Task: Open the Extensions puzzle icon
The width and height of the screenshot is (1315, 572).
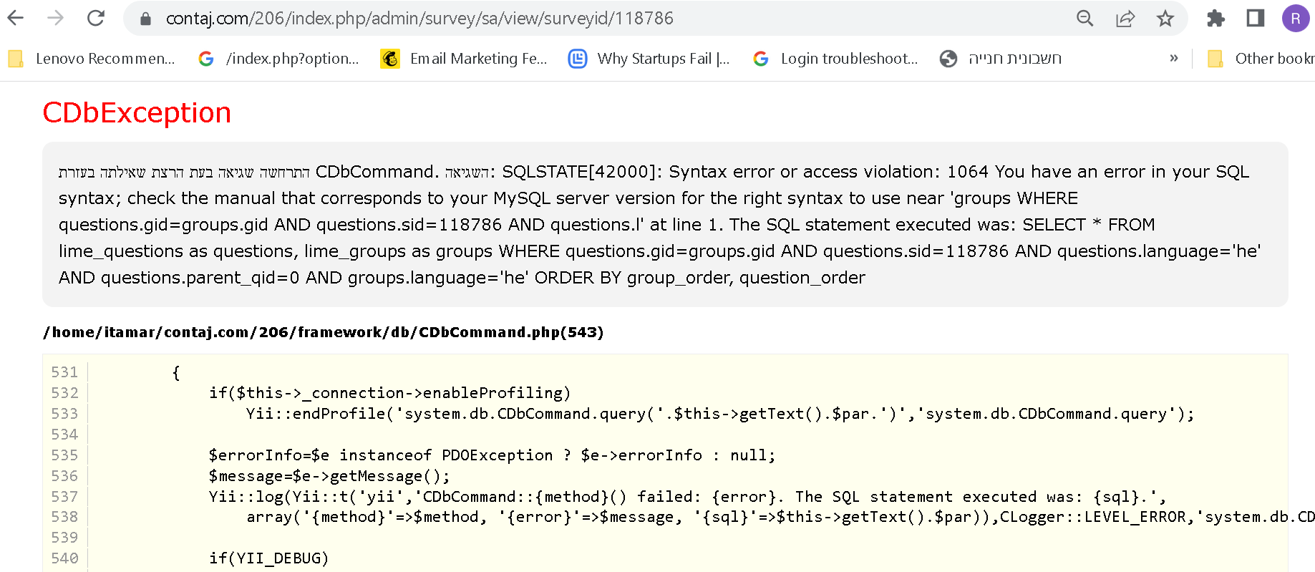Action: tap(1215, 19)
